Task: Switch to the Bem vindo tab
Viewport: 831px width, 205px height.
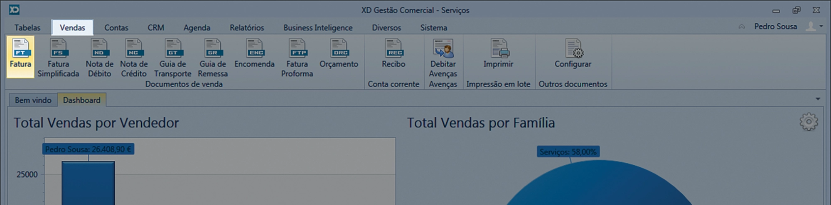Action: [x=33, y=100]
